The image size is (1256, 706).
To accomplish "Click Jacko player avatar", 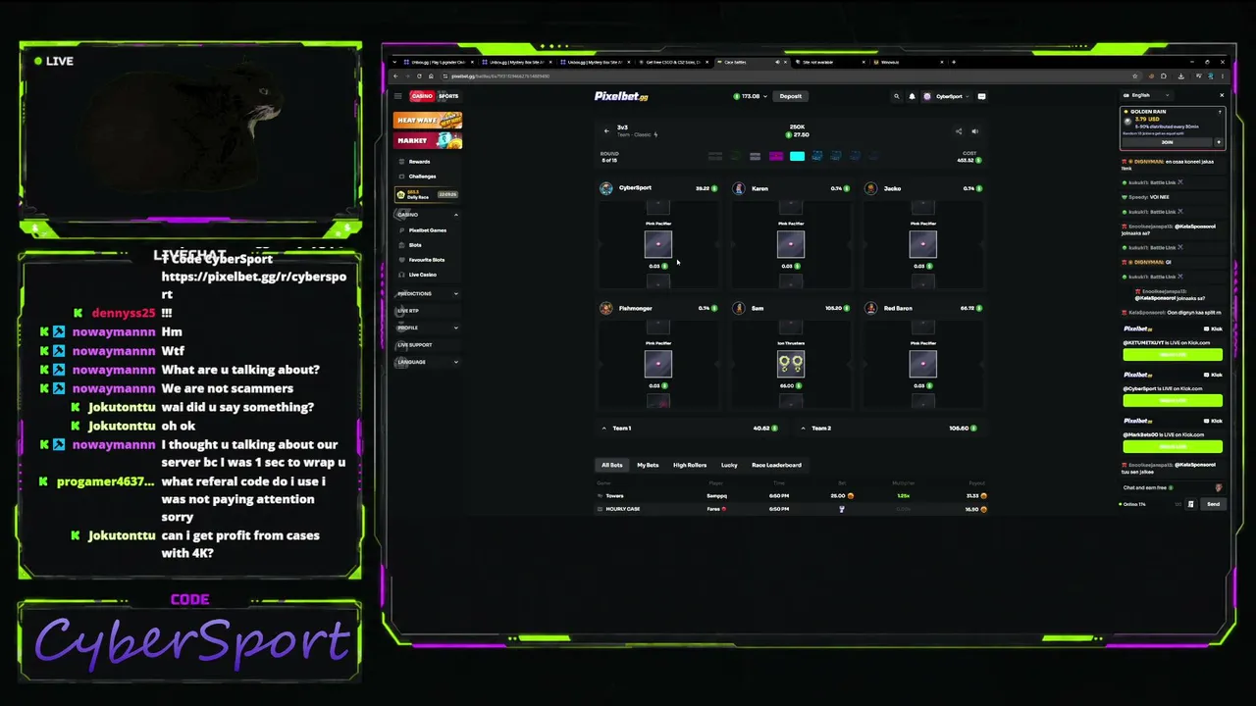I will coord(871,188).
